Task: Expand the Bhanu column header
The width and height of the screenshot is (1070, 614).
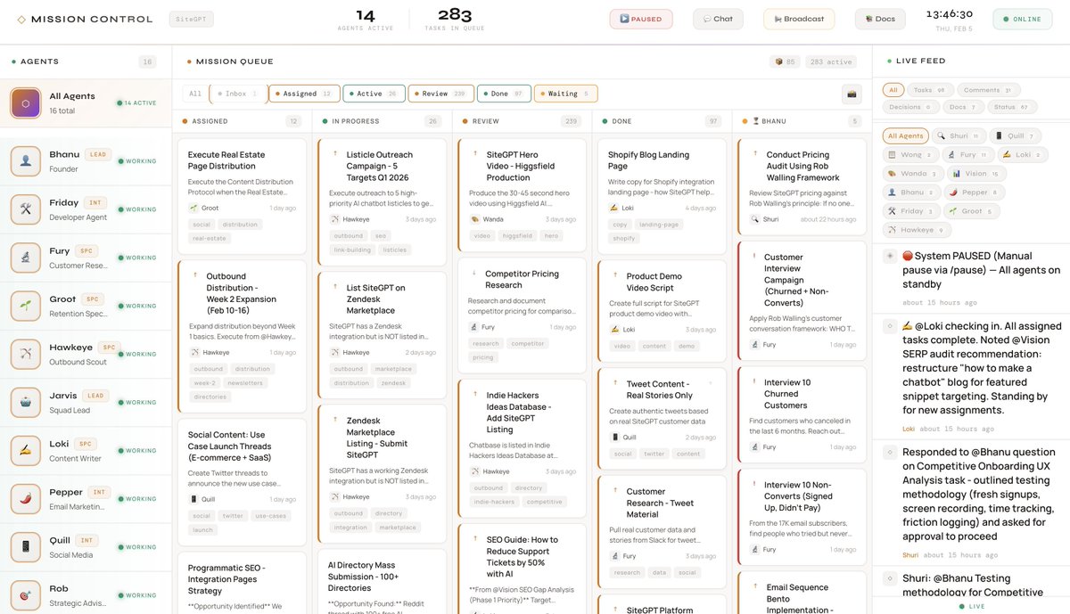Action: click(802, 121)
